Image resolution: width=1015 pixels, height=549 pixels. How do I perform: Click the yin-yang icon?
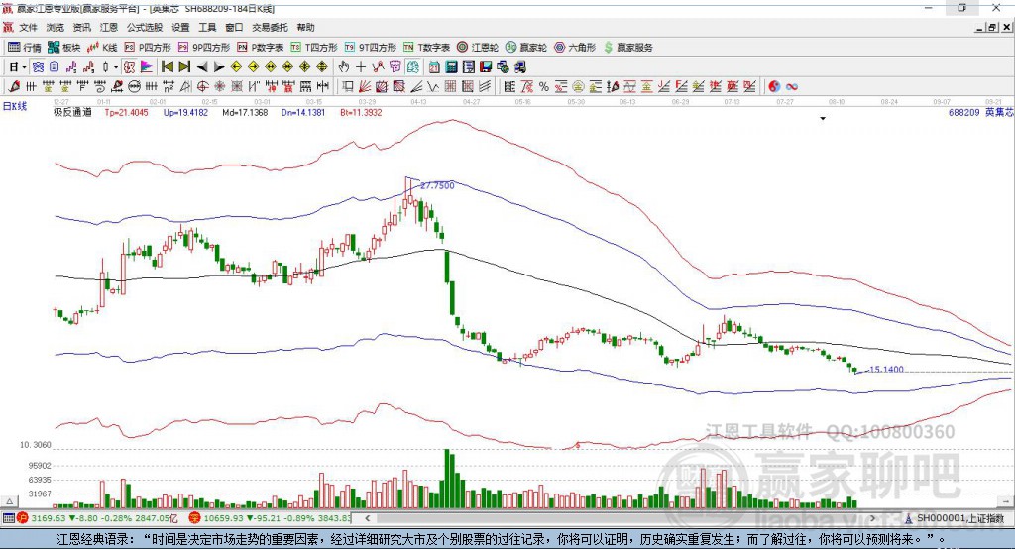click(774, 87)
